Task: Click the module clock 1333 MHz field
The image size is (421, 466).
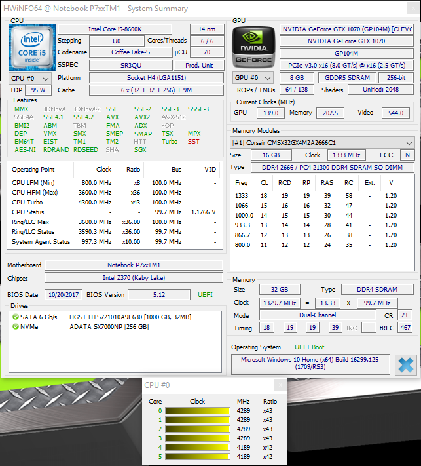Action: click(346, 155)
